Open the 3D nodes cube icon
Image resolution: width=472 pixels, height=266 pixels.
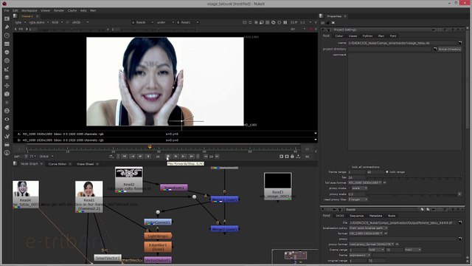(x=7, y=94)
